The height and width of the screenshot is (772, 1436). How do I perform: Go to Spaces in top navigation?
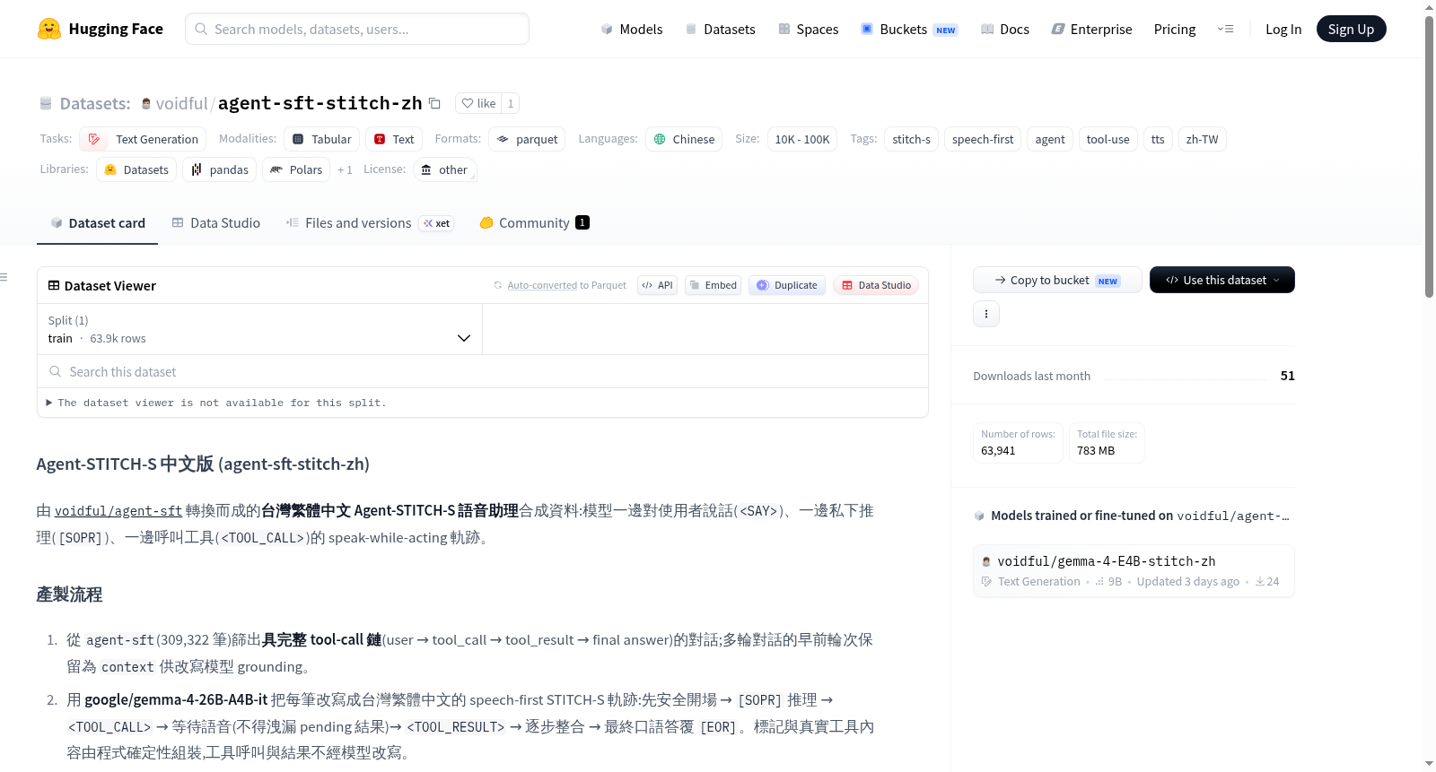click(x=808, y=29)
